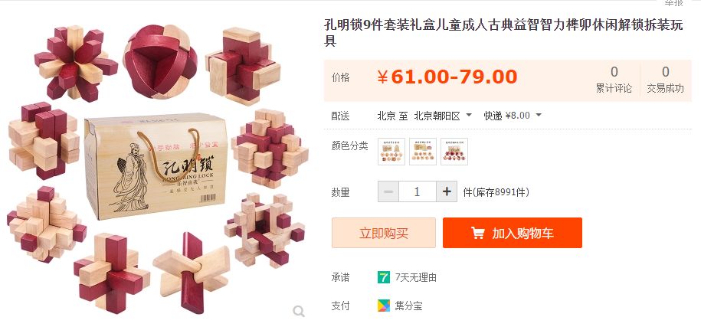This screenshot has width=701, height=327.
Task: Select the first color option thumbnail
Action: pos(391,152)
